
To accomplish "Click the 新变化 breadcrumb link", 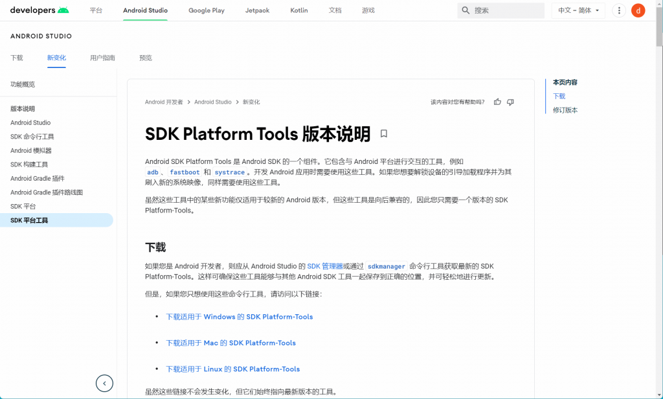I will pyautogui.click(x=251, y=102).
